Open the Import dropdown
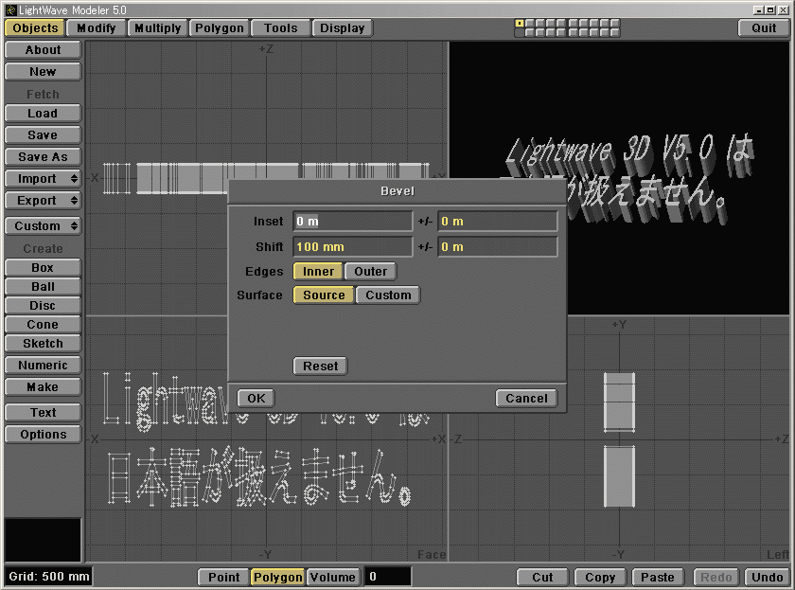 coord(43,179)
